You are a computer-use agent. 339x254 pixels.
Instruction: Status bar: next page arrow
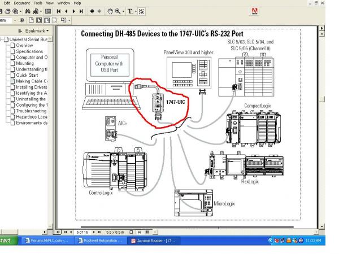[94, 232]
